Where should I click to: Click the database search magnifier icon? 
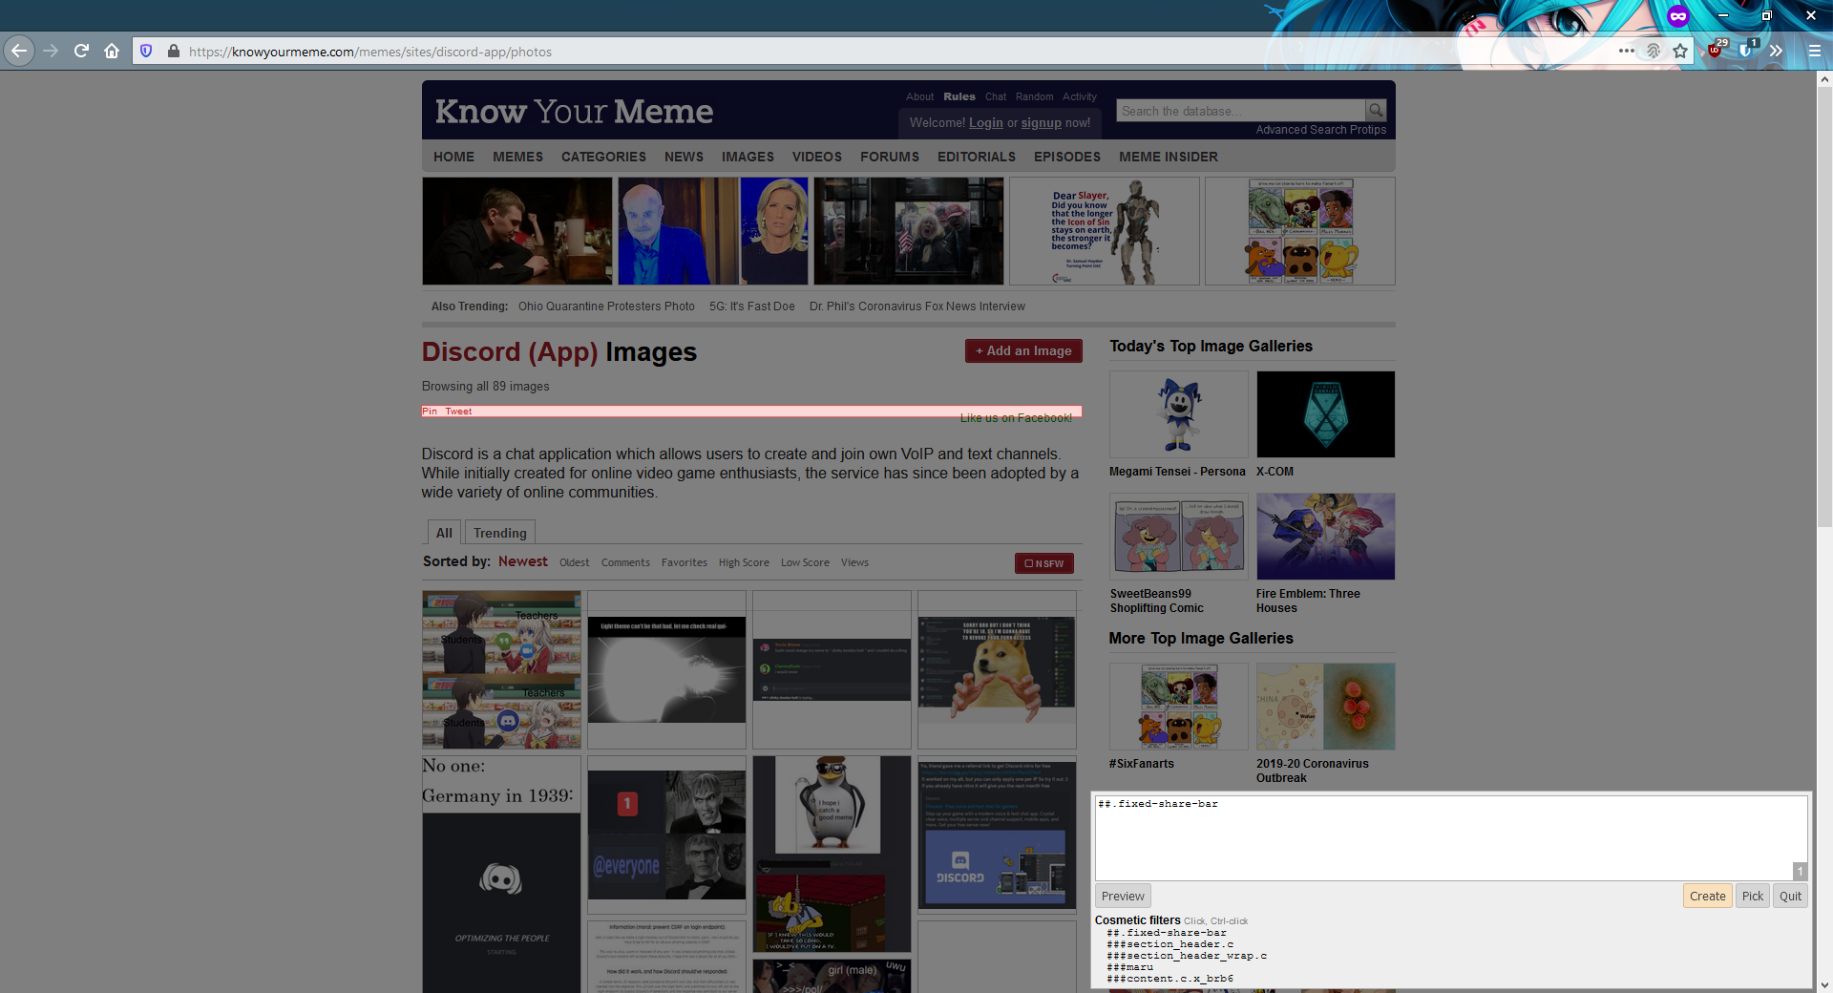pyautogui.click(x=1375, y=110)
